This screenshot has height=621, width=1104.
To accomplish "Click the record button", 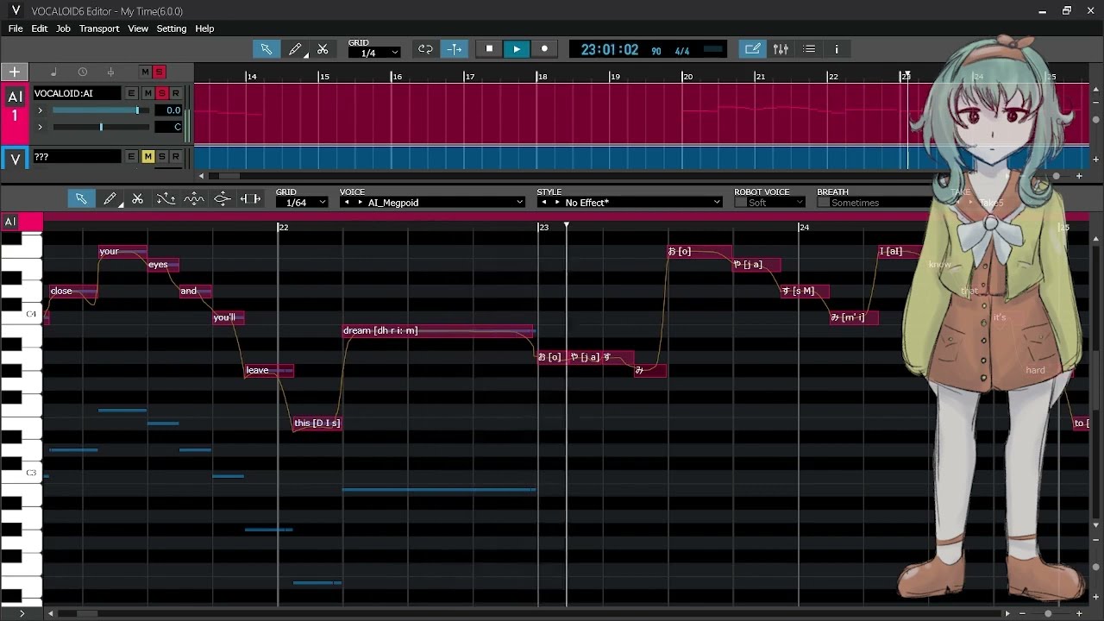I will click(x=544, y=49).
